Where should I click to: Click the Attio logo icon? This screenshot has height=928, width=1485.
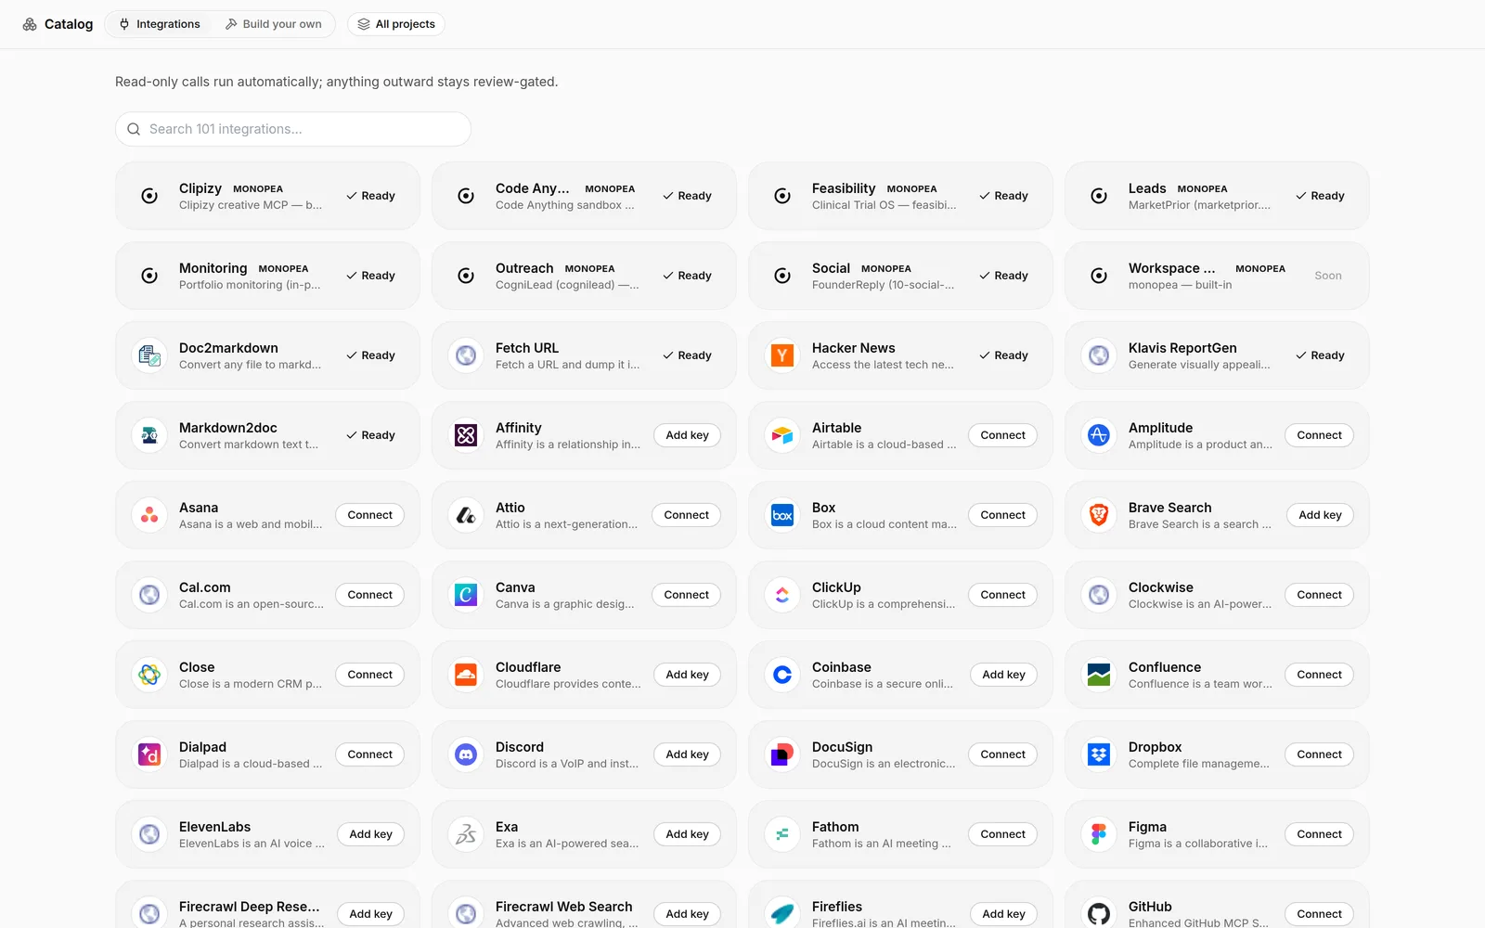pyautogui.click(x=466, y=515)
